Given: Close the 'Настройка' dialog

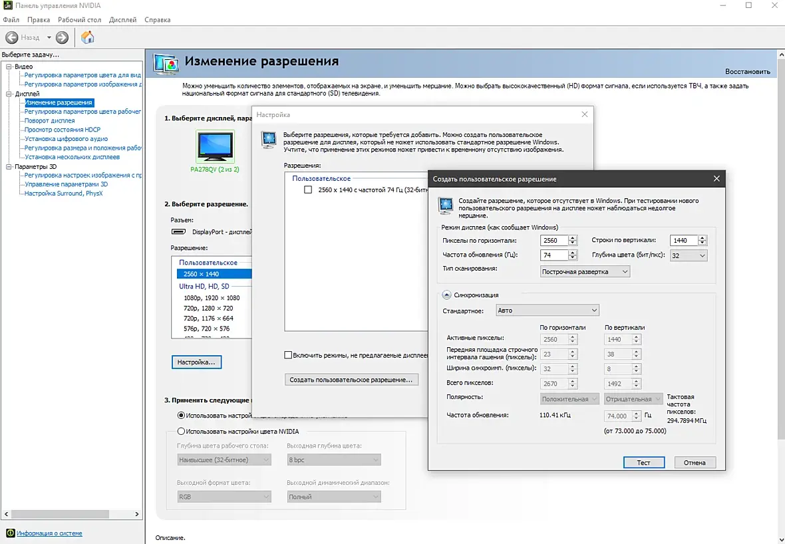Looking at the screenshot, I should (x=584, y=114).
